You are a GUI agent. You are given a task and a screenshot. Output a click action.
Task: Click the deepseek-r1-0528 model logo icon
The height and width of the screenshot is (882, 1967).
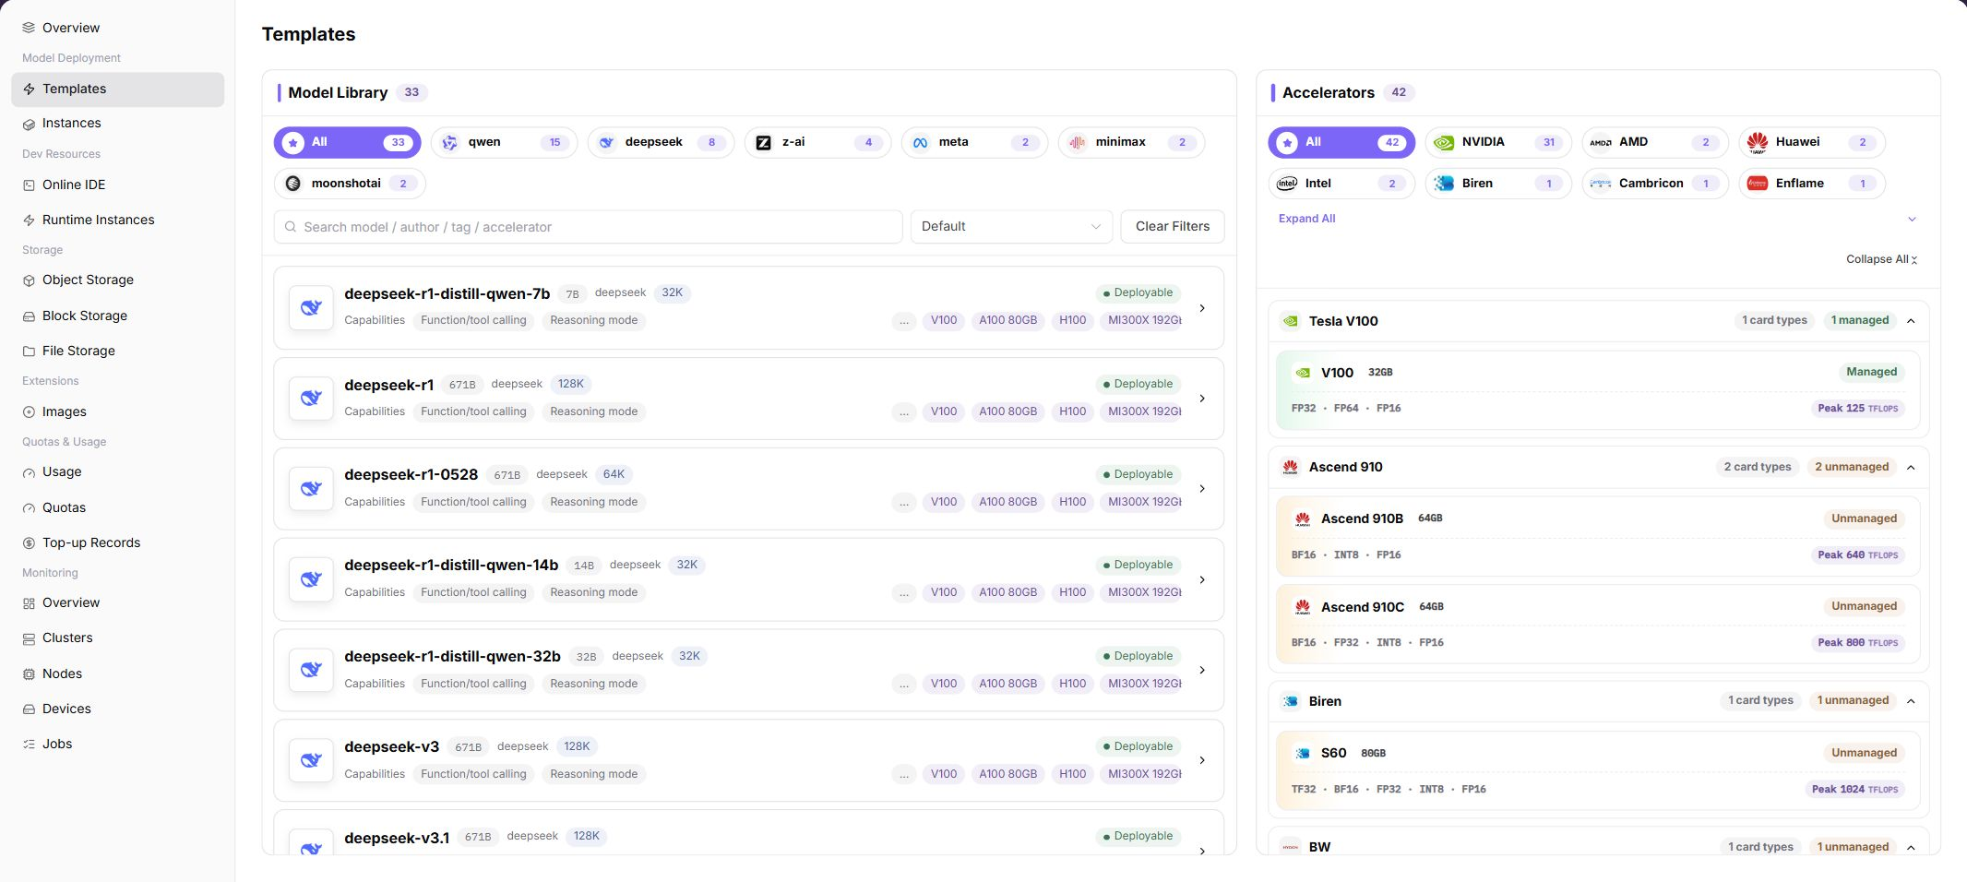pos(311,489)
